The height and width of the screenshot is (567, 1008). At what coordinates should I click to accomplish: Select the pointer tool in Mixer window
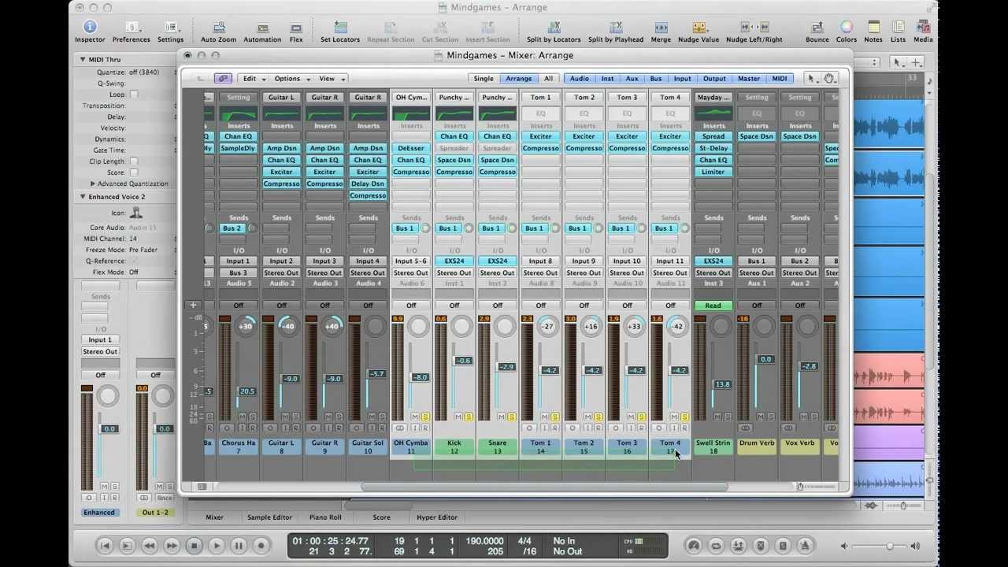[x=812, y=78]
